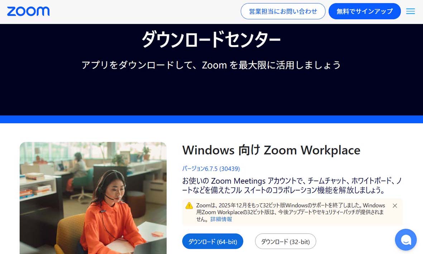
Task: Click 営業担当にお問い合わせ button
Action: (283, 11)
